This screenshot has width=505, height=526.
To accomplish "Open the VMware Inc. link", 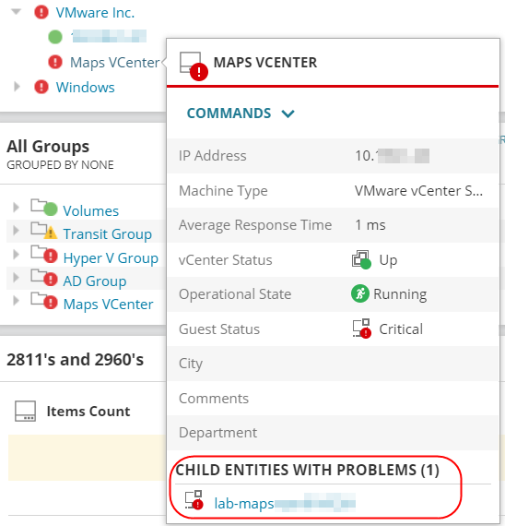I will click(95, 13).
